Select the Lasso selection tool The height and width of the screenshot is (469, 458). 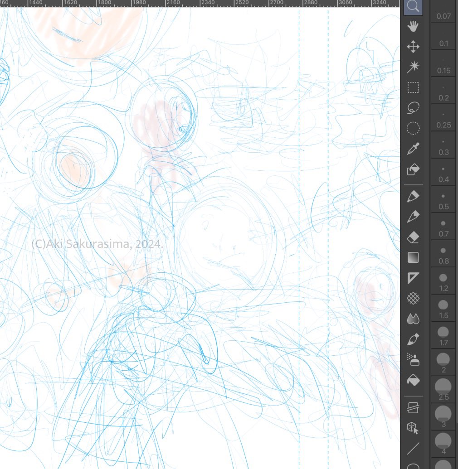(x=413, y=108)
